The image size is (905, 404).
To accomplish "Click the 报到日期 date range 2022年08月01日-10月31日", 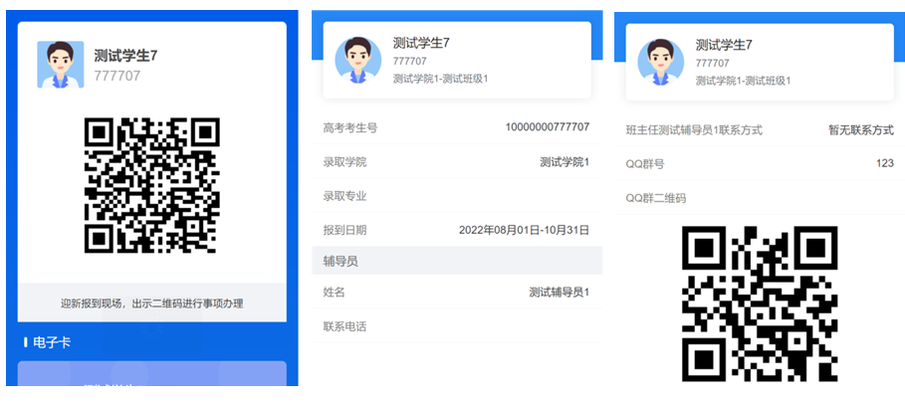I will (524, 230).
